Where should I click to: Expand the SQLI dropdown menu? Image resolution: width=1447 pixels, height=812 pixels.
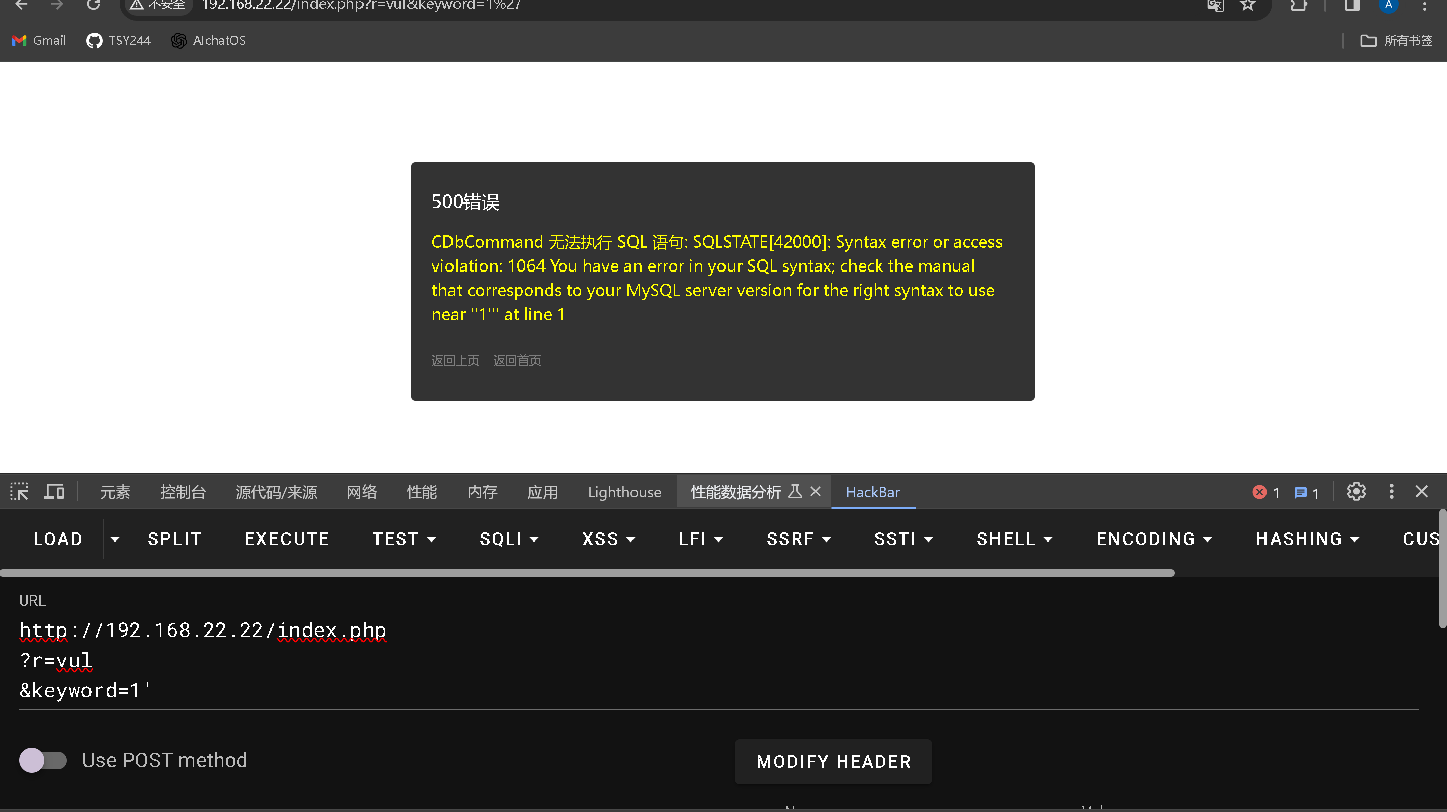509,539
